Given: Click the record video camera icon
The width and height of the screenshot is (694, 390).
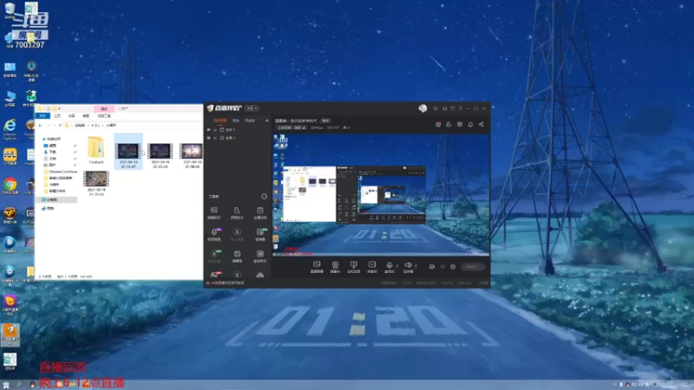Looking at the screenshot, I should click(431, 267).
